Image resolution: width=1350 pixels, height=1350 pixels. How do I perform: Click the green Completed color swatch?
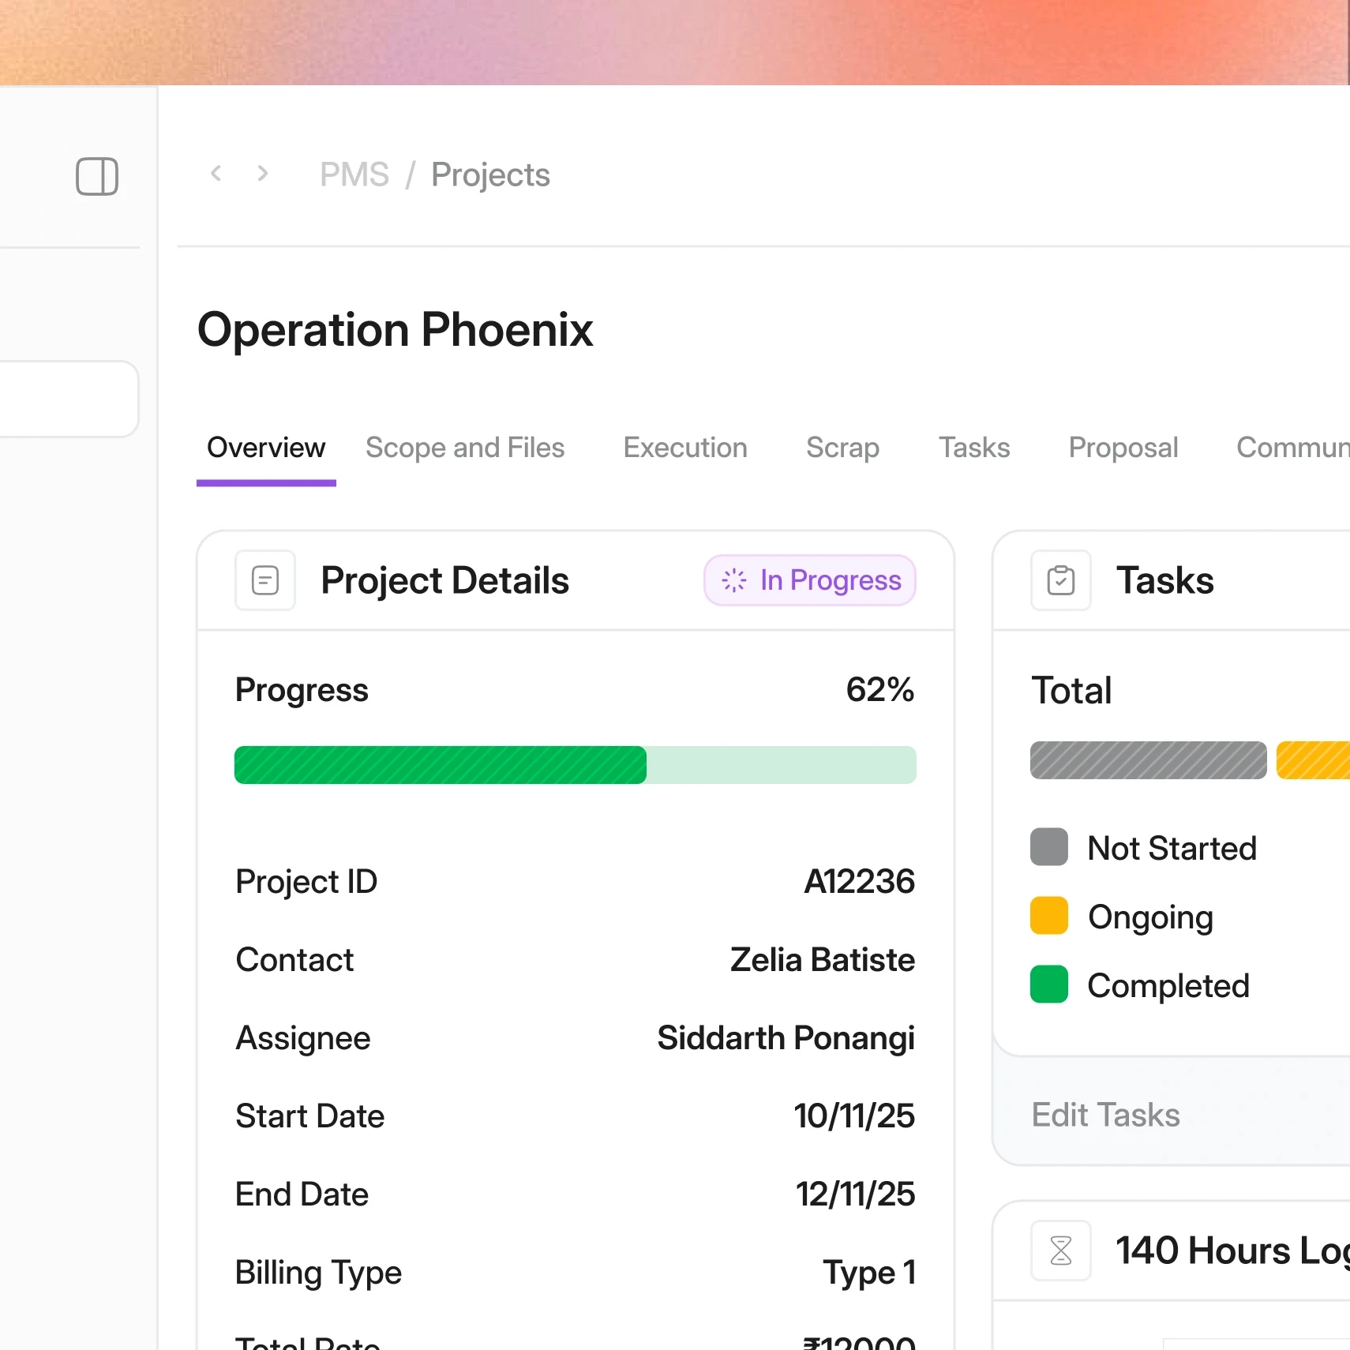(x=1049, y=984)
